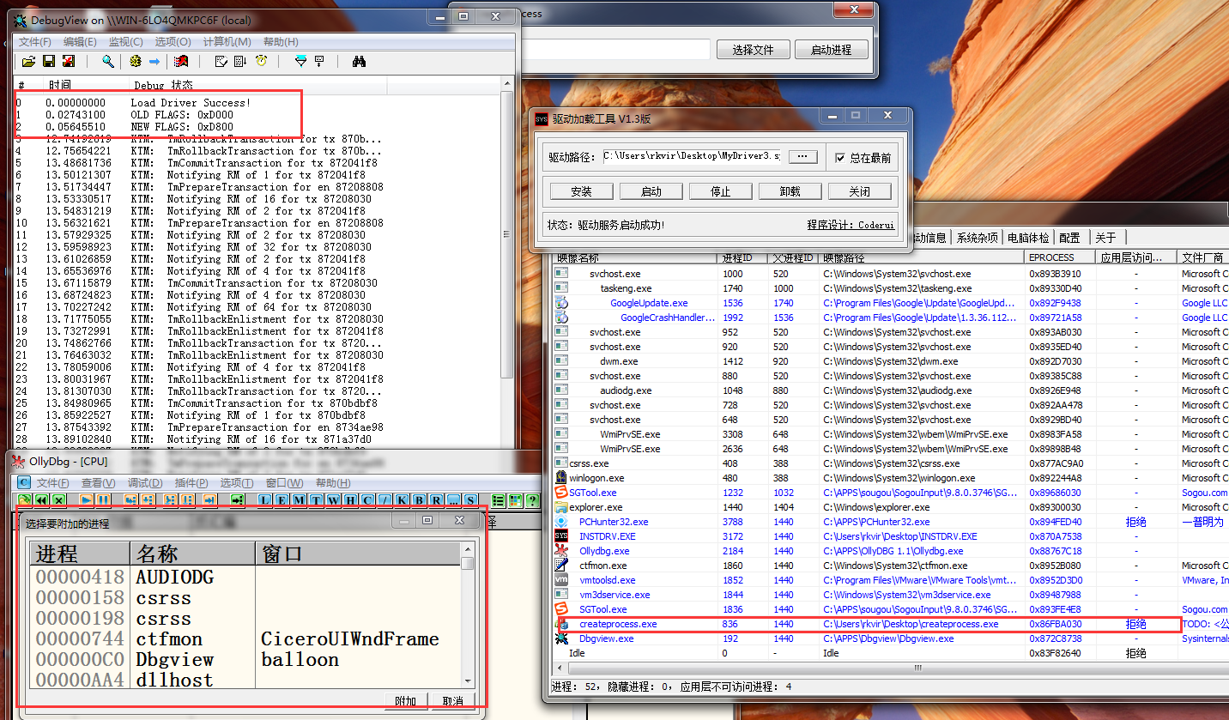Click the clock time format icon in DebugView
This screenshot has width=1229, height=720.
pyautogui.click(x=261, y=62)
